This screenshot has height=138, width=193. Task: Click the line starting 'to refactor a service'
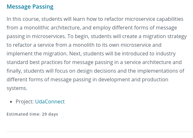(x=84, y=45)
